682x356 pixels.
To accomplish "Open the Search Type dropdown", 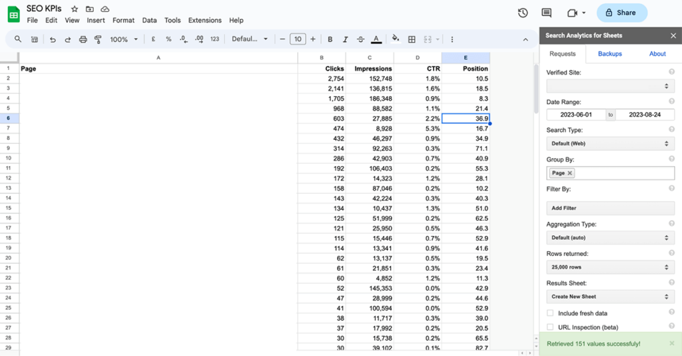I will tap(610, 143).
